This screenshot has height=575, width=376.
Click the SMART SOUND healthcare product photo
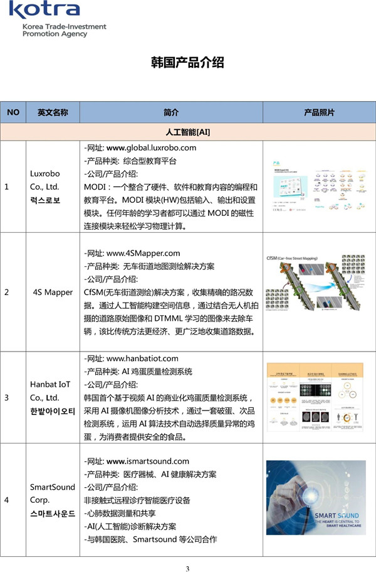(316, 497)
